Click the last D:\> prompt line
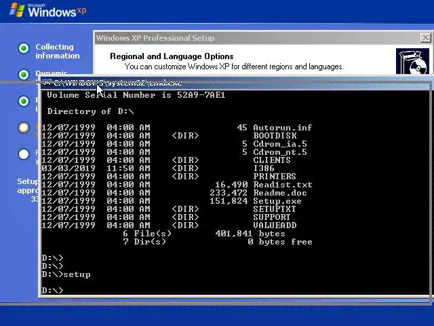 click(x=53, y=291)
